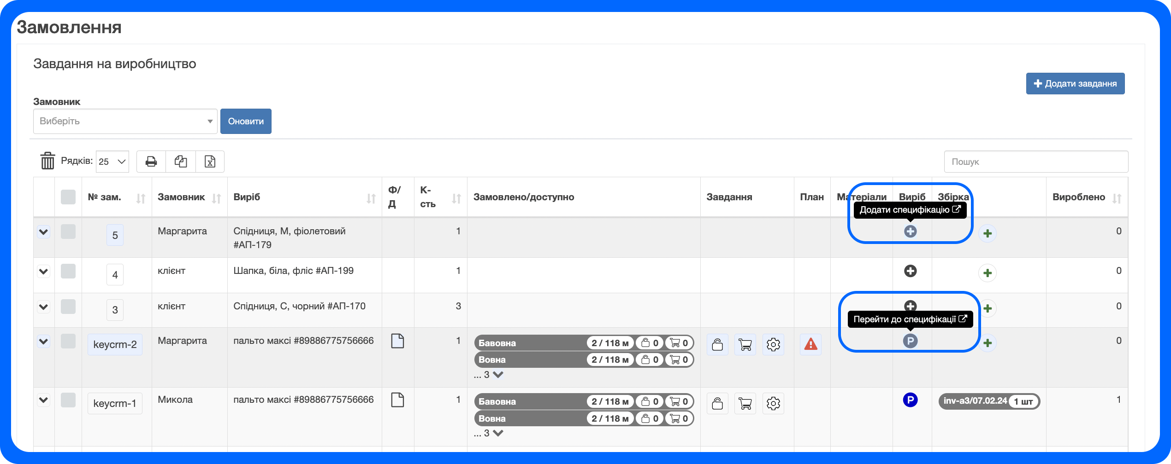
Task: Click shopping cart icon in keycrm-2 tasks
Action: point(745,344)
